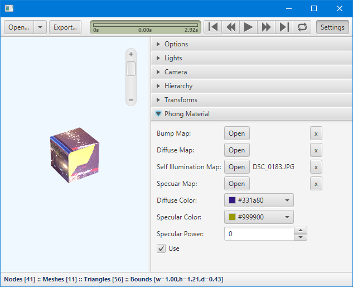The image size is (353, 287).
Task: Toggle the Settings button
Action: (x=332, y=27)
